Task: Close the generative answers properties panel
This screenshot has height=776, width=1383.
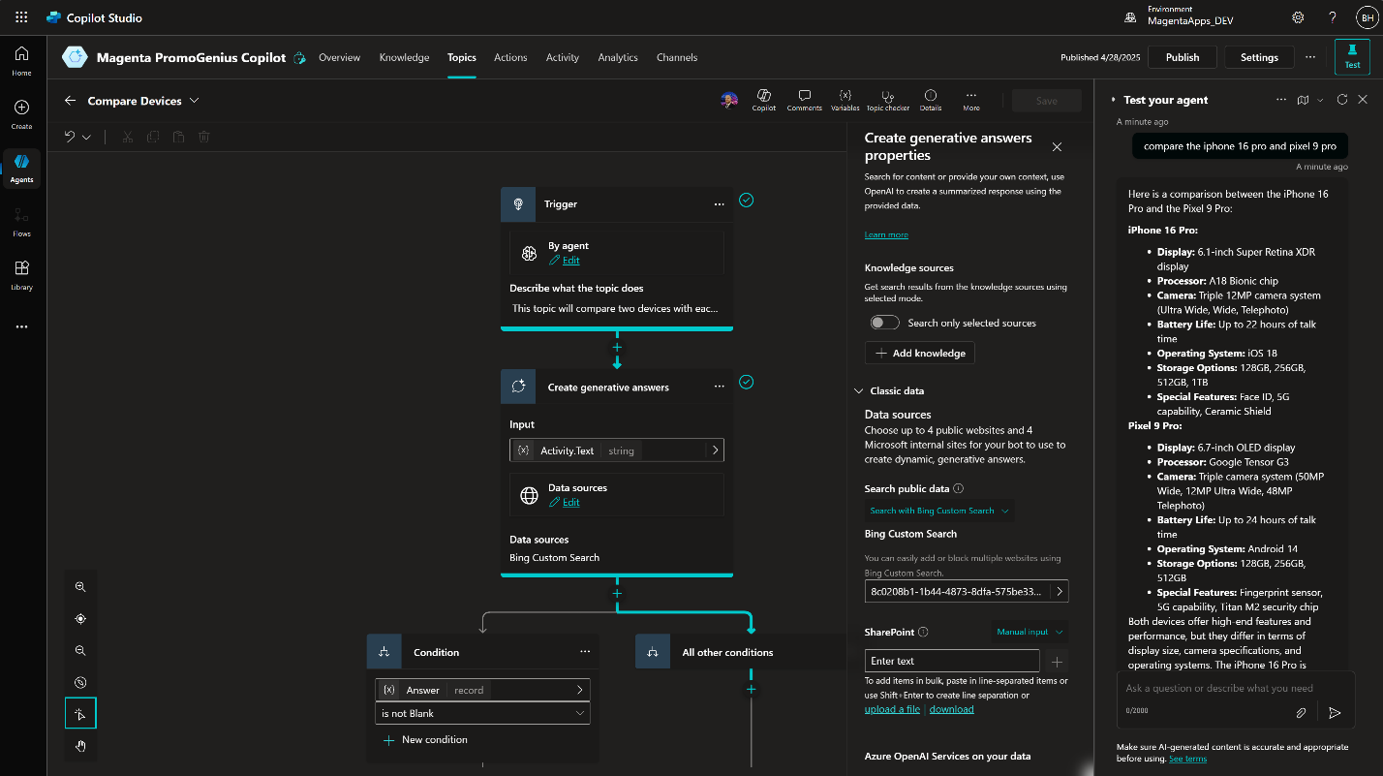Action: point(1057,147)
